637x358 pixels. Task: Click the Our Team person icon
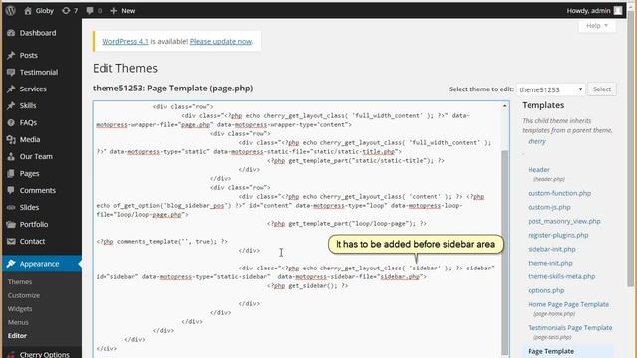click(x=11, y=157)
